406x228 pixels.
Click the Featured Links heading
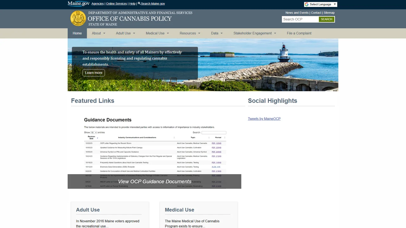point(93,101)
